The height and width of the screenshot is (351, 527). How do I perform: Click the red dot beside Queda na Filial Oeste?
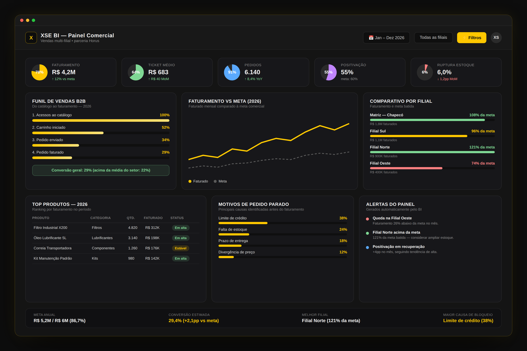click(x=367, y=219)
